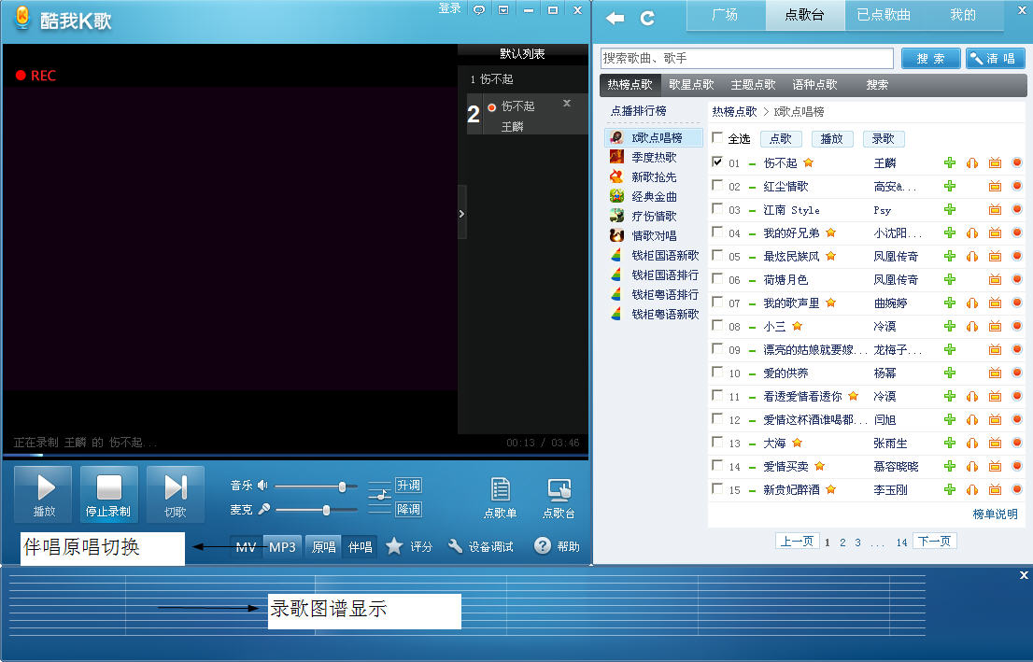Click the 点歌台 monitor icon near the sliders
This screenshot has width=1033, height=662.
click(559, 497)
